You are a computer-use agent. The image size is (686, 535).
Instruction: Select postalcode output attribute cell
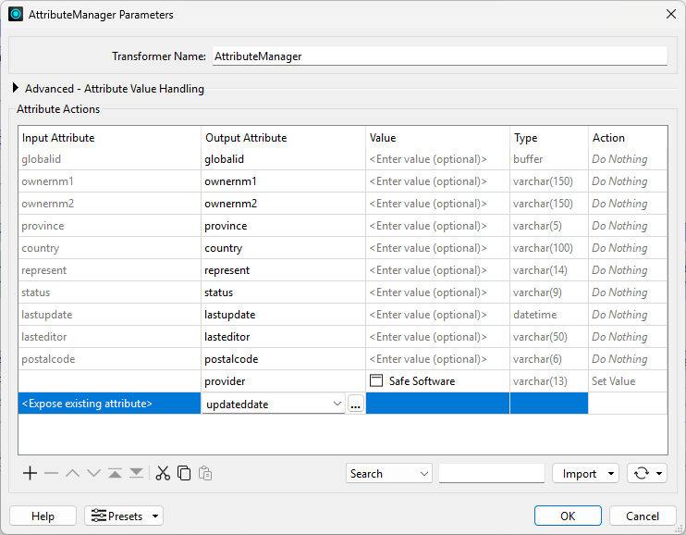(283, 359)
